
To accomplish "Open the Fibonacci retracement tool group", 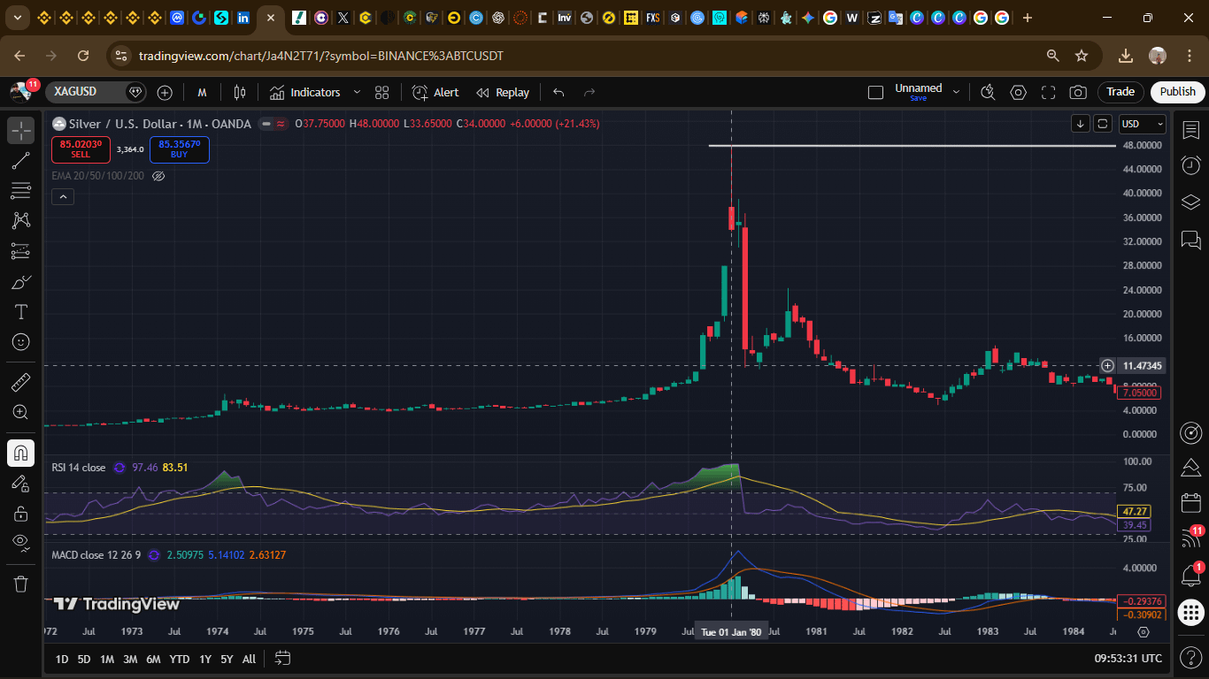I will [x=21, y=190].
